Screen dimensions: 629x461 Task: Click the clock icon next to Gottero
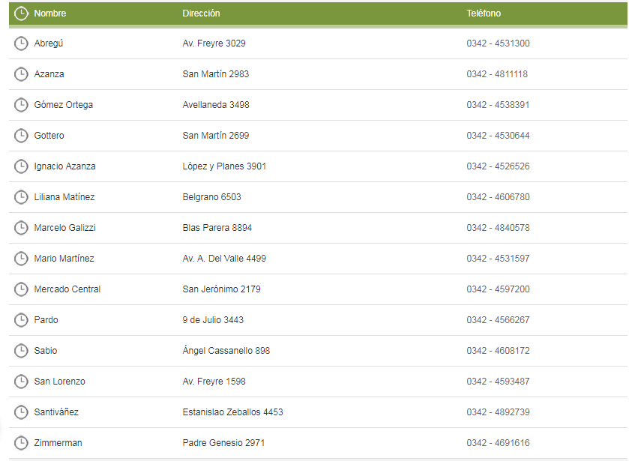click(21, 136)
